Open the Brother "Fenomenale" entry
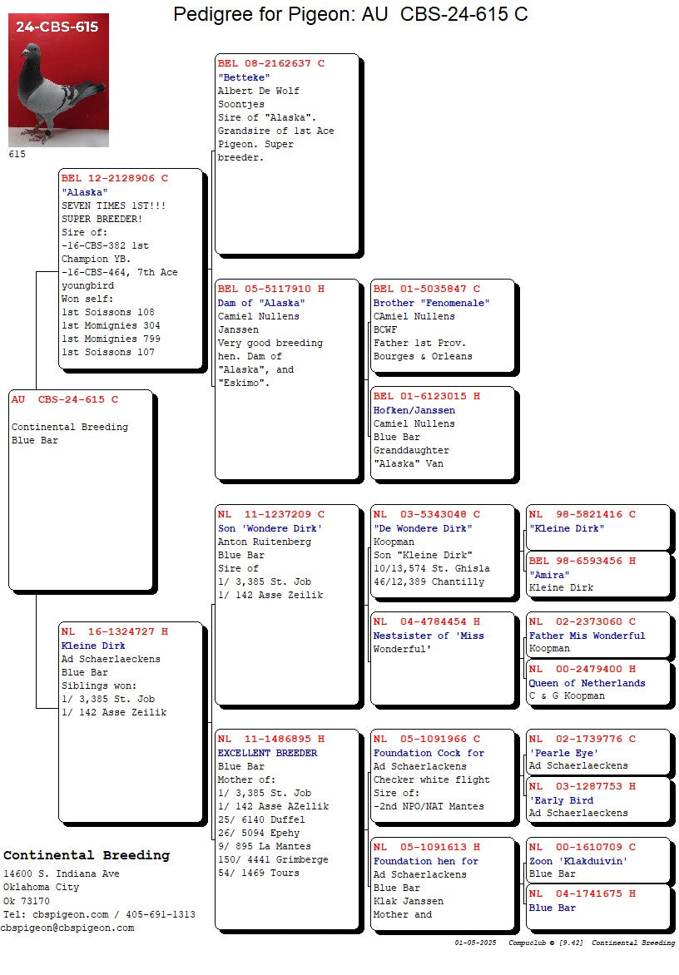The height and width of the screenshot is (975, 679). tap(431, 303)
